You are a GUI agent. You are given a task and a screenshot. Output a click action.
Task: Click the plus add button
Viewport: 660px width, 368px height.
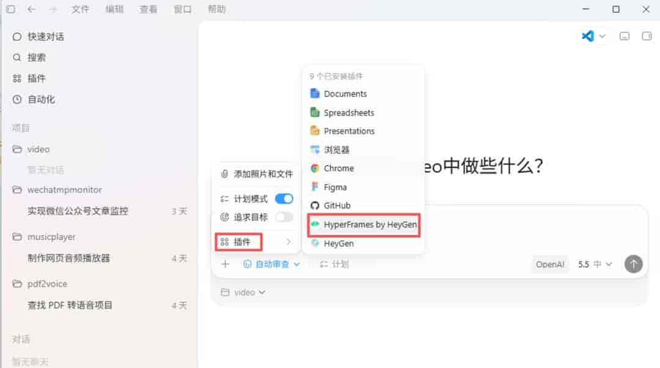pos(225,264)
